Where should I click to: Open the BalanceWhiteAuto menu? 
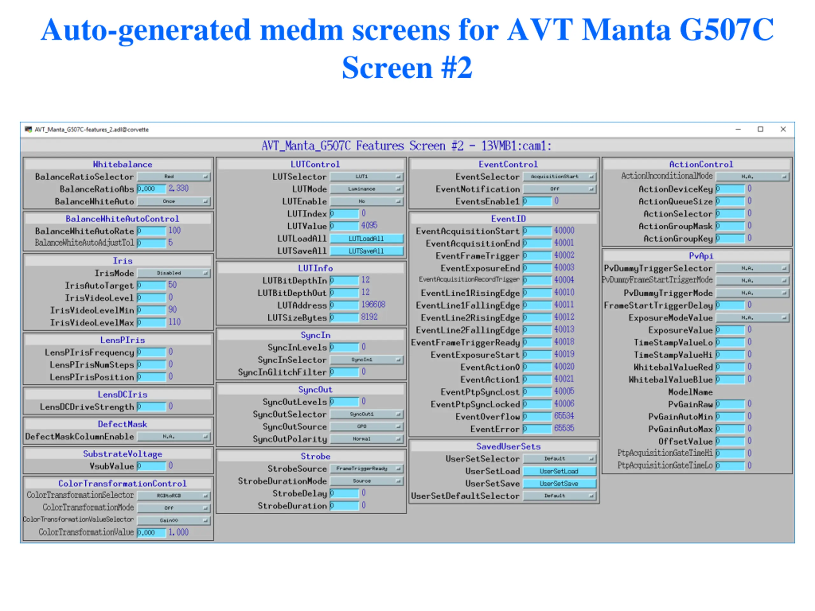point(174,201)
